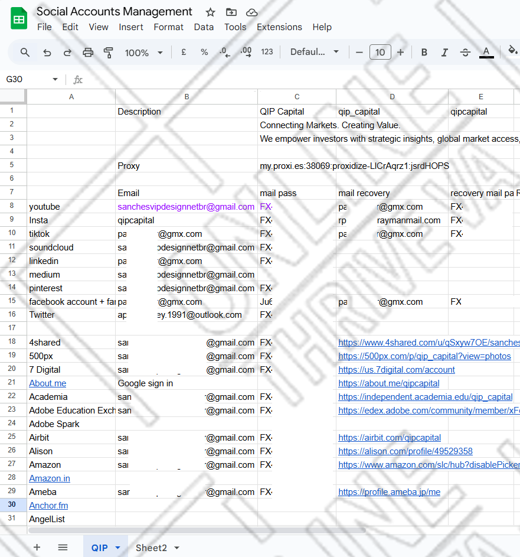This screenshot has height=557, width=520.
Task: Toggle bold formatting
Action: click(x=424, y=53)
